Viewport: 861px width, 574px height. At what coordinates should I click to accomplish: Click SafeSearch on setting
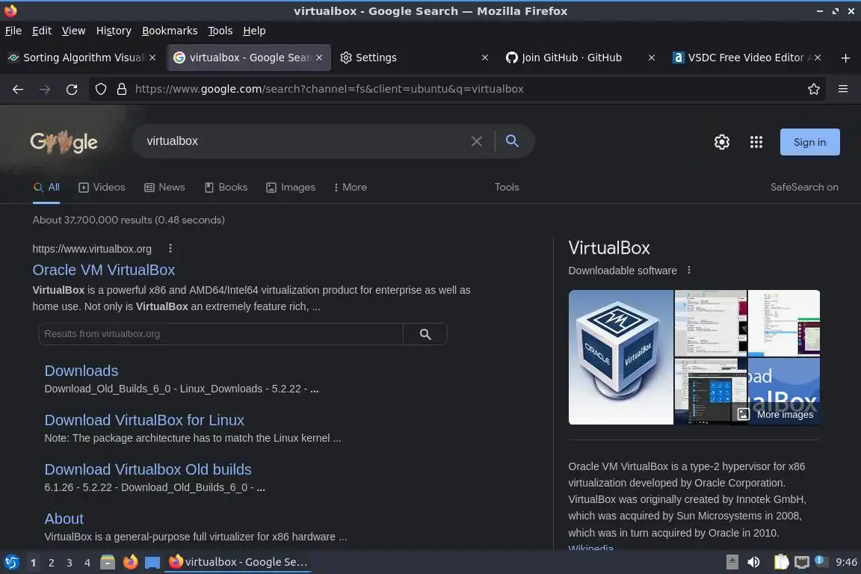tap(804, 188)
